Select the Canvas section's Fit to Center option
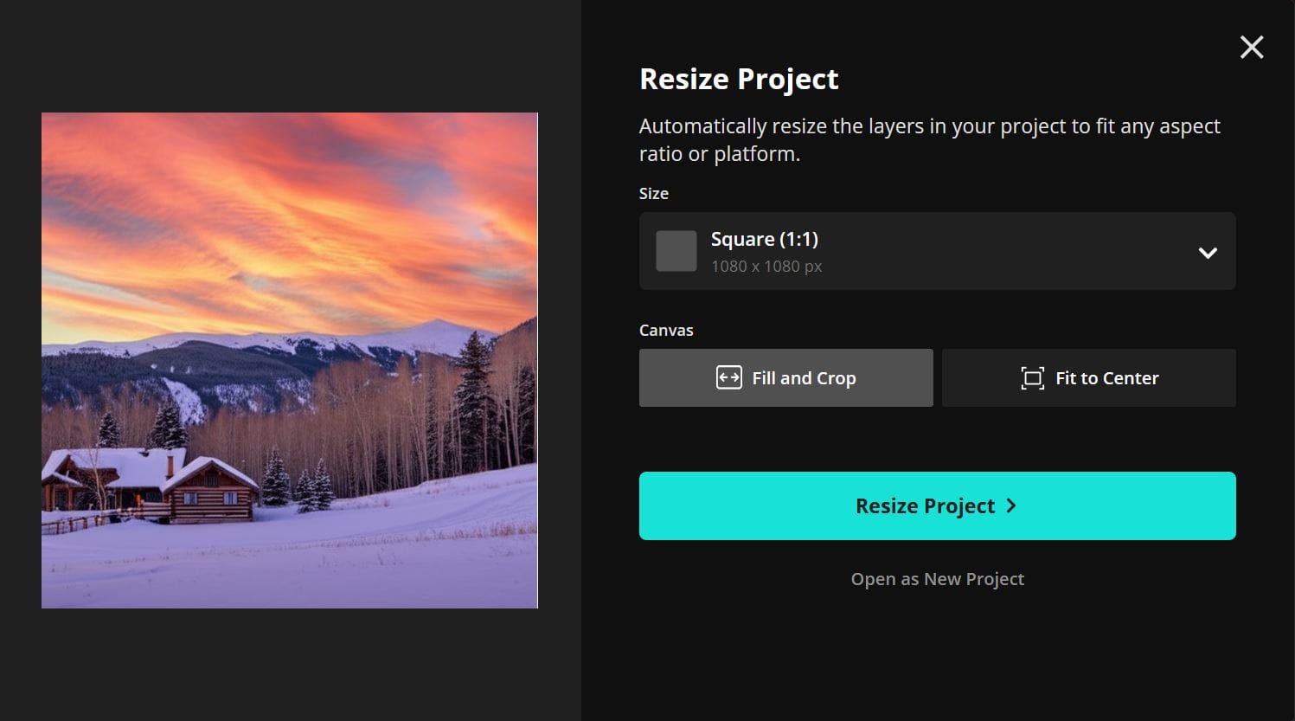 [1089, 377]
